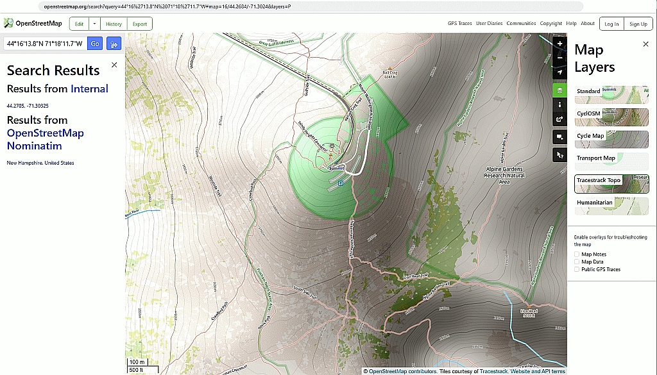
Task: Open User Diaries page
Action: (489, 24)
